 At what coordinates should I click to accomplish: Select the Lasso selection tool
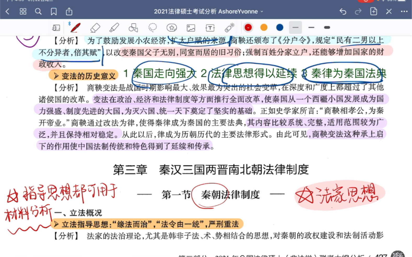153,27
